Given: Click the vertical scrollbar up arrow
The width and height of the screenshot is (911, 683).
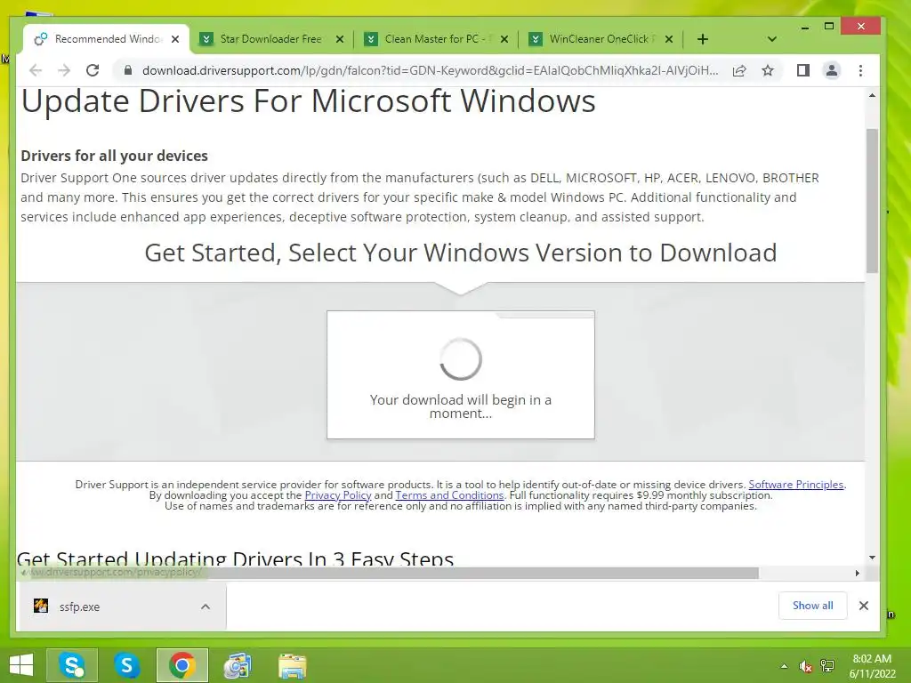Looking at the screenshot, I should [x=872, y=95].
